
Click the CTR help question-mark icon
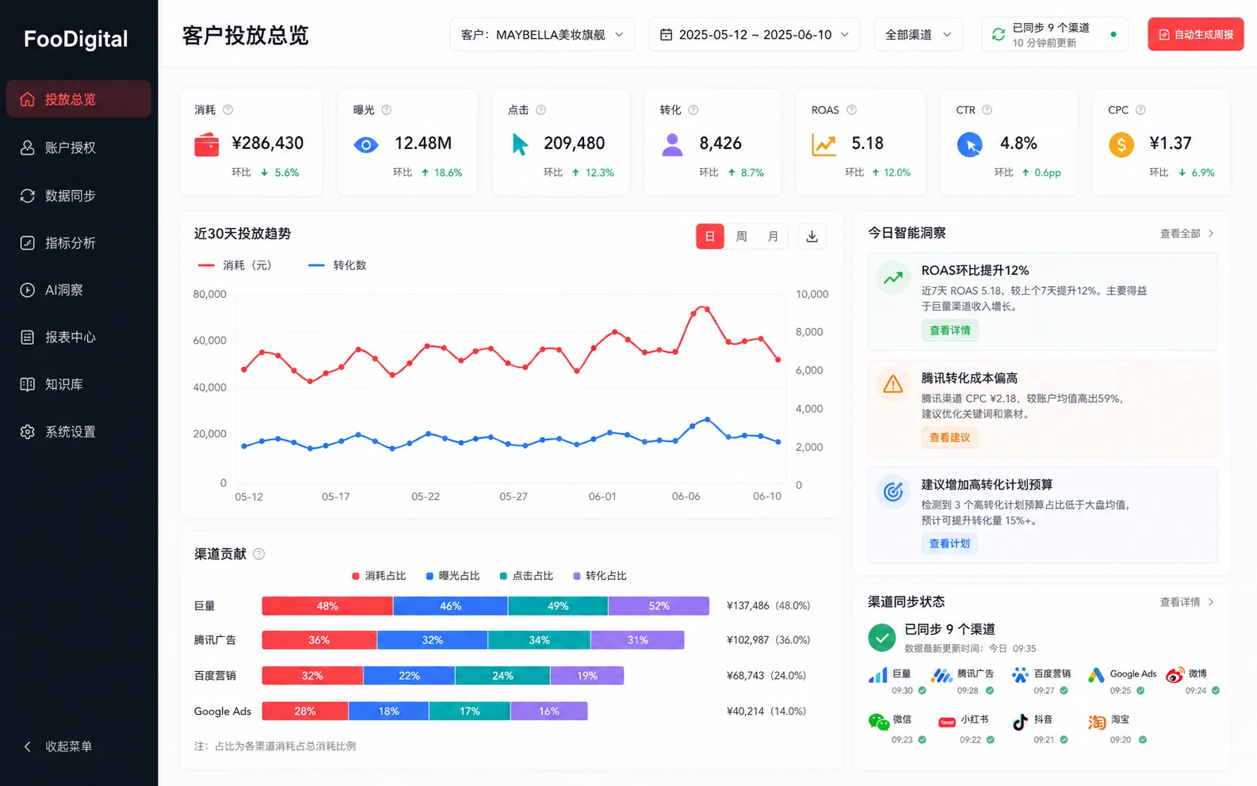(987, 110)
